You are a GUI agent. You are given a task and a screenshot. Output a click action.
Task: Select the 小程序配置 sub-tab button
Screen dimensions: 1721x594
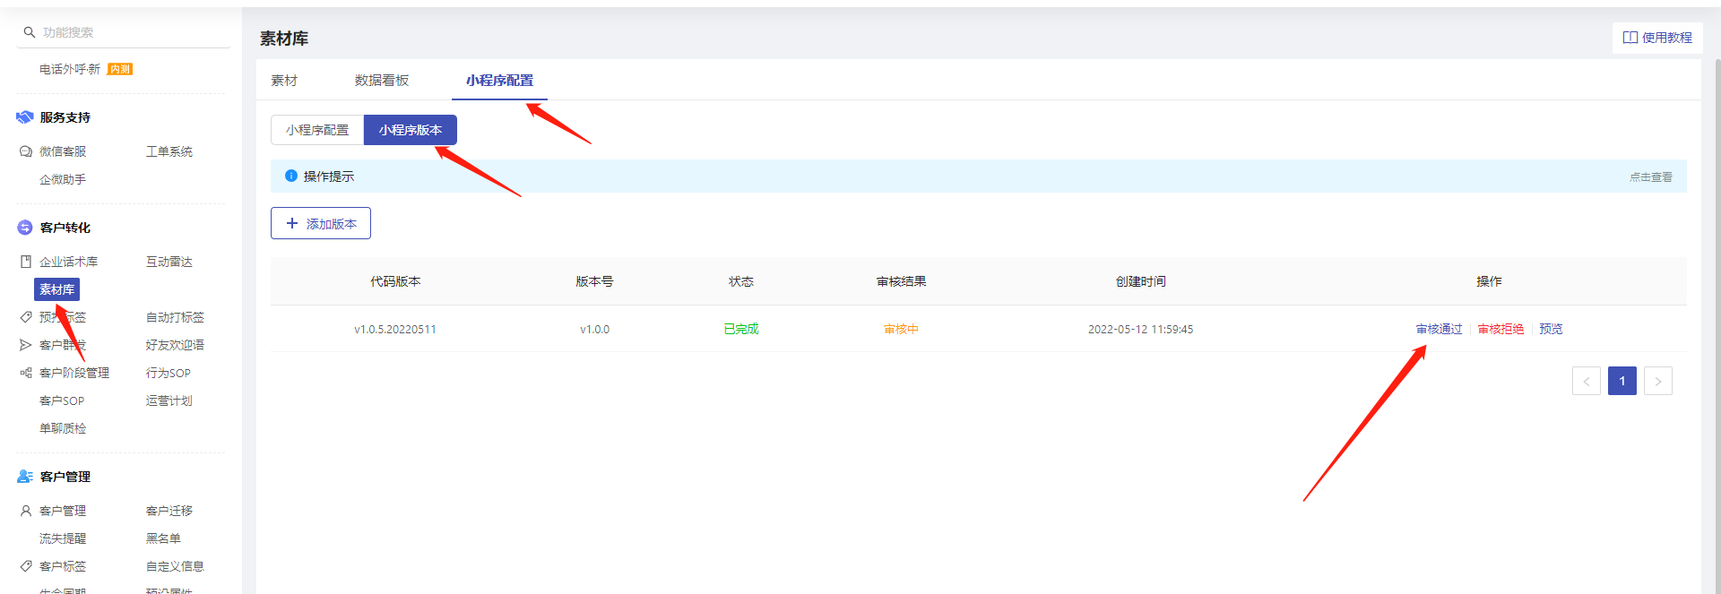(317, 130)
